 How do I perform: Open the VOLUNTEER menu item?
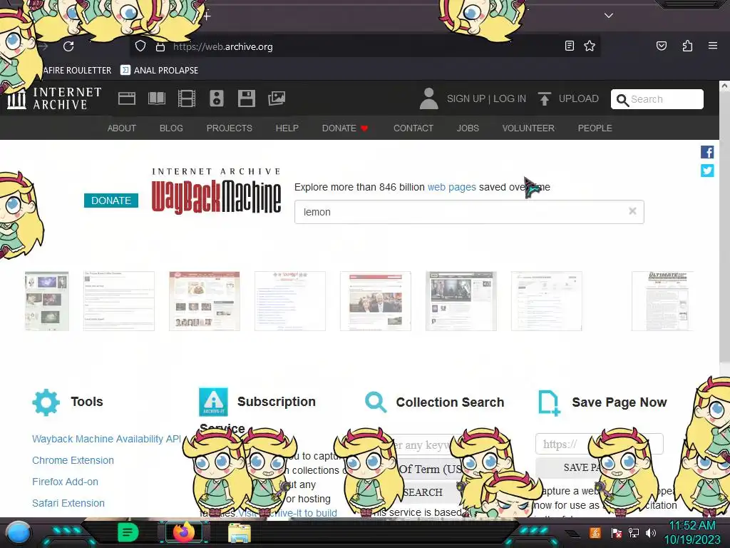[528, 128]
